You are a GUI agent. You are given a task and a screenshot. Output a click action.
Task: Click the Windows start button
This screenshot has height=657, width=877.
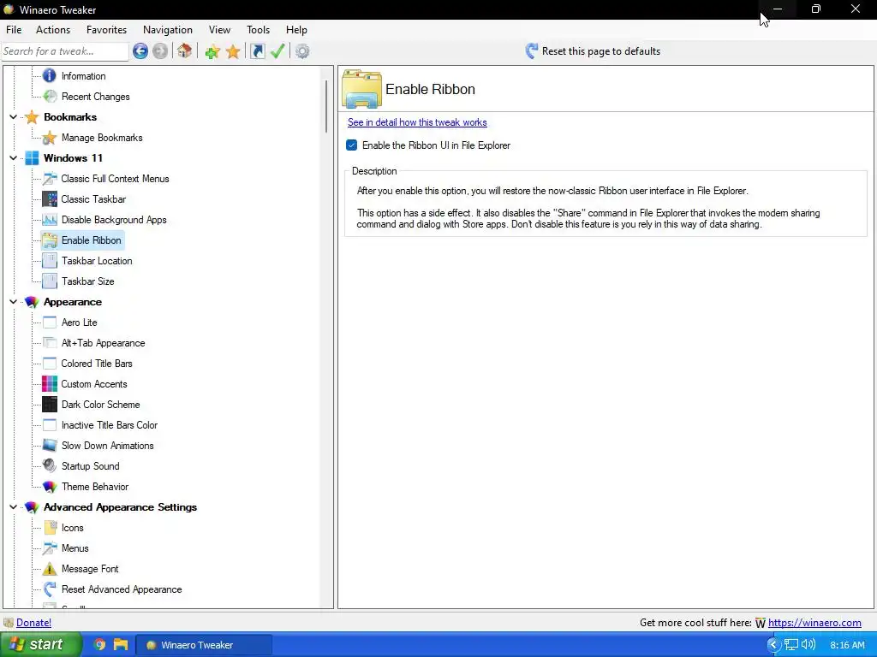tap(40, 645)
